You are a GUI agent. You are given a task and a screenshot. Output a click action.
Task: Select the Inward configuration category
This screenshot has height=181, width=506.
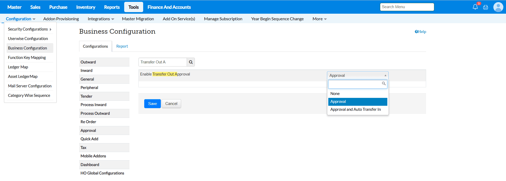(86, 71)
